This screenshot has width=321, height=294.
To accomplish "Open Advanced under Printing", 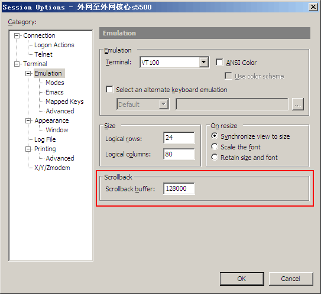I will point(60,158).
